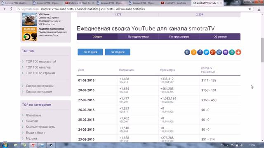Switch to the Работа с SP Flash Tool tab
The height and width of the screenshot is (148, 264).
[80, 3]
